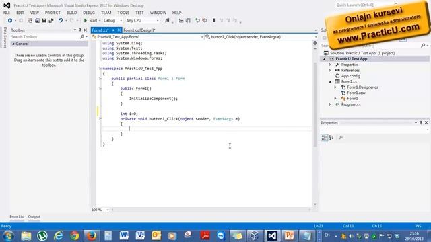Collapse the General group in the Toolbox

(13, 44)
